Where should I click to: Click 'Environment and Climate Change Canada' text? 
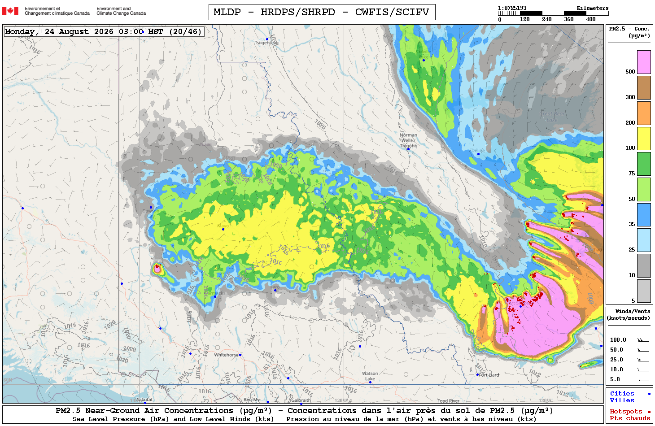point(121,11)
